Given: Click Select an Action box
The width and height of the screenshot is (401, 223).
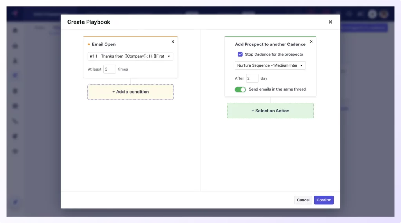Looking at the screenshot, I should tap(270, 111).
